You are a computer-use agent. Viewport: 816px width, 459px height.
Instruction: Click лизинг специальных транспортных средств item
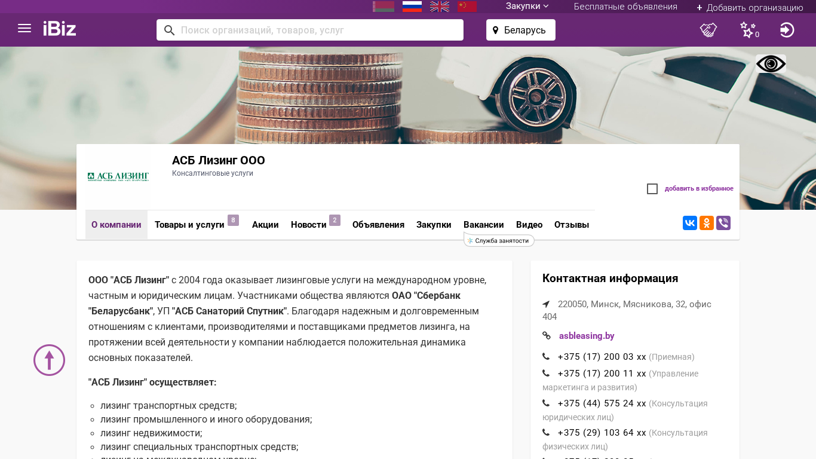tap(200, 446)
